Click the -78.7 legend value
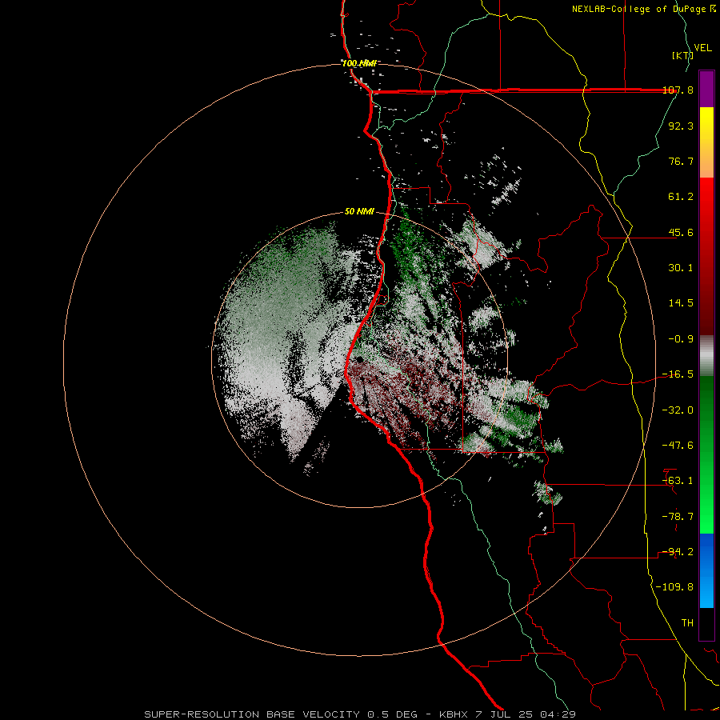The width and height of the screenshot is (720, 720). (x=678, y=517)
